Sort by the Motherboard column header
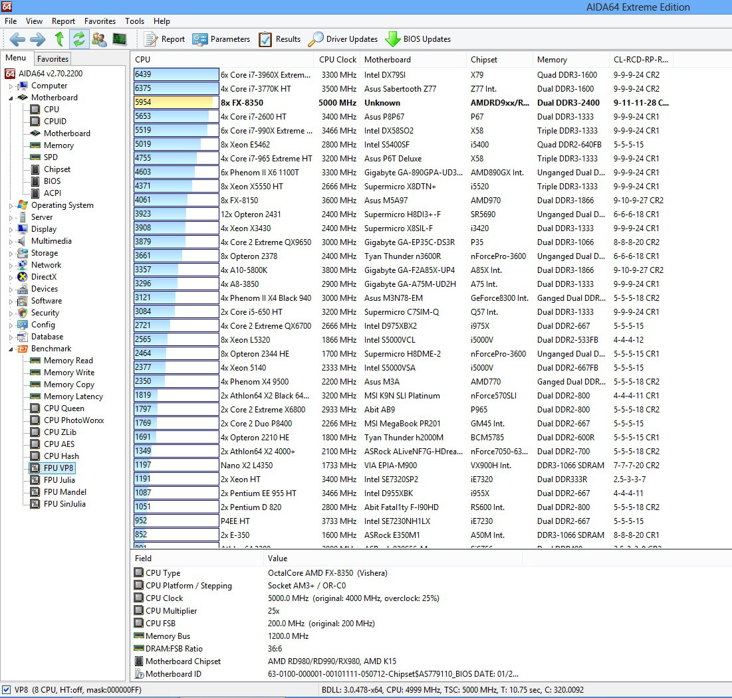This screenshot has width=732, height=698. point(414,60)
